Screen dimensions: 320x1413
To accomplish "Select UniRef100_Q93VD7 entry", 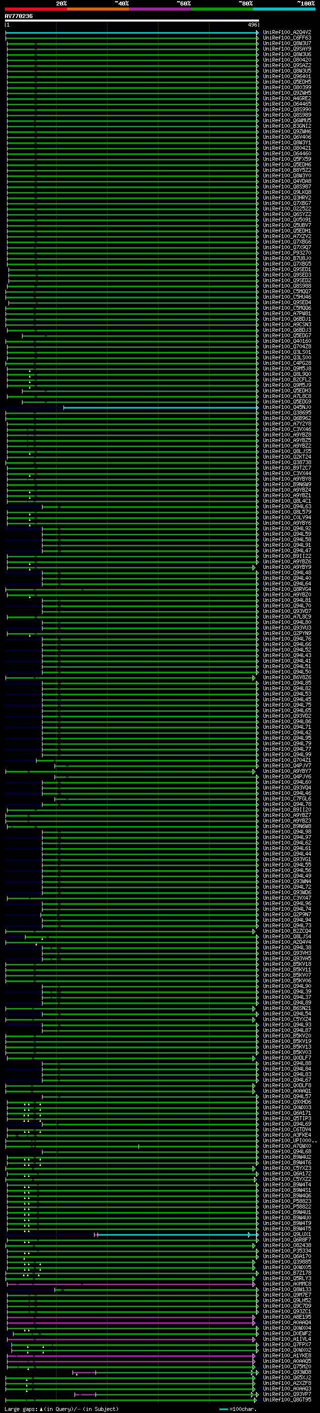I will pyautogui.click(x=287, y=611).
